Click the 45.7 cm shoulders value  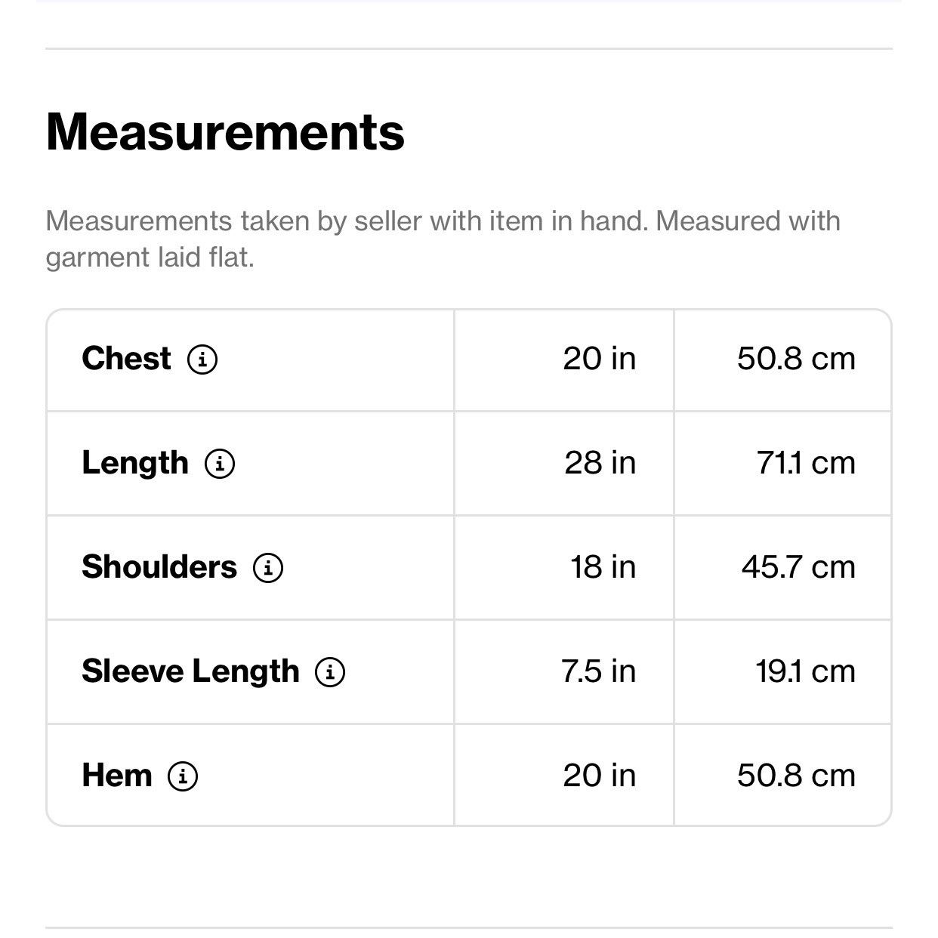point(799,567)
